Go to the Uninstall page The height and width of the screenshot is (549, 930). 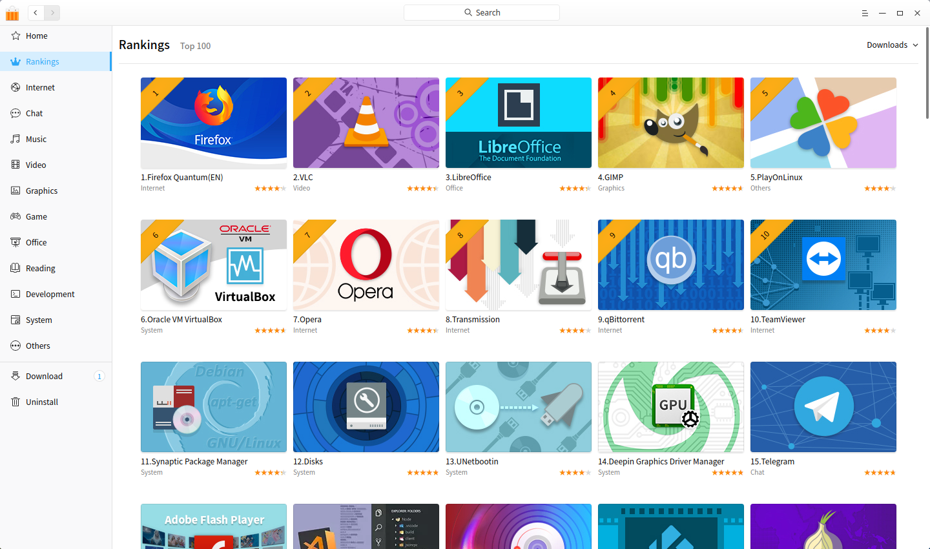click(x=56, y=402)
